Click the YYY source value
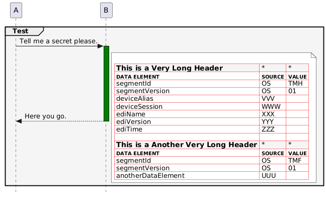 point(268,121)
